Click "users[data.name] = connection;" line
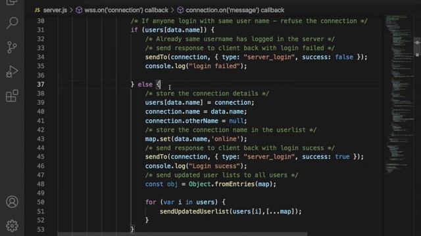Screen dimensions: 421x236 click(199, 102)
